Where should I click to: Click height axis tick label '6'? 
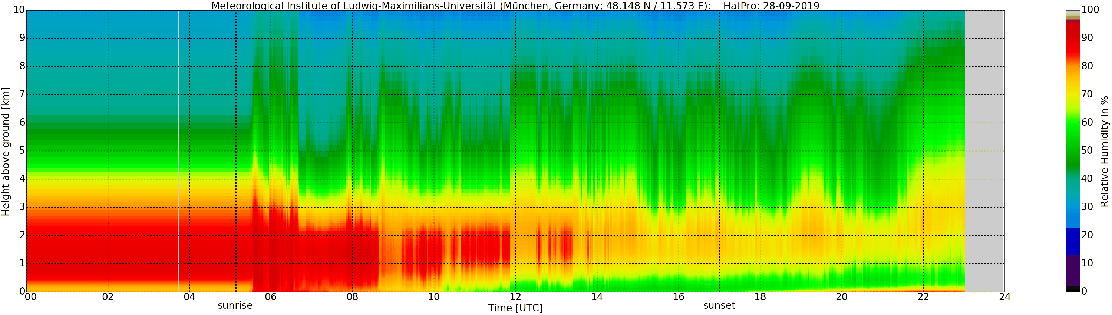pyautogui.click(x=22, y=123)
